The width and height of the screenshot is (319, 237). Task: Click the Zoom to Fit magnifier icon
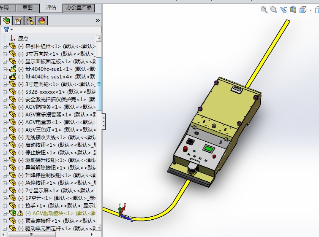[x=264, y=10]
